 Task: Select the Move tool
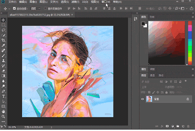coord(3,20)
